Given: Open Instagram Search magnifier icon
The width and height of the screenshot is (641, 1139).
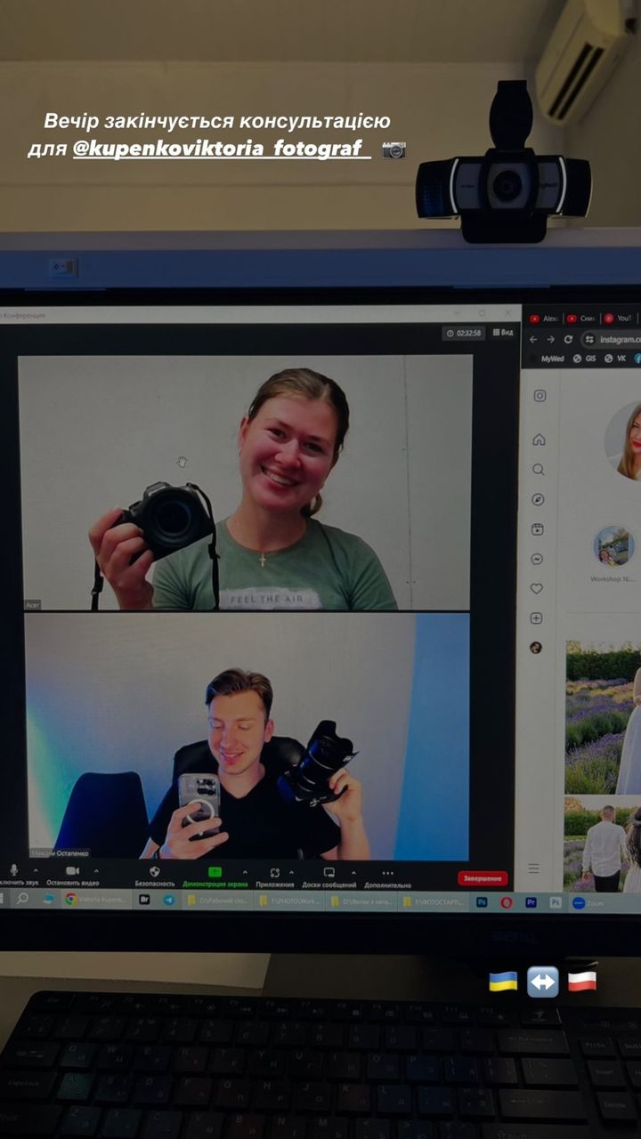Looking at the screenshot, I should click(x=539, y=469).
